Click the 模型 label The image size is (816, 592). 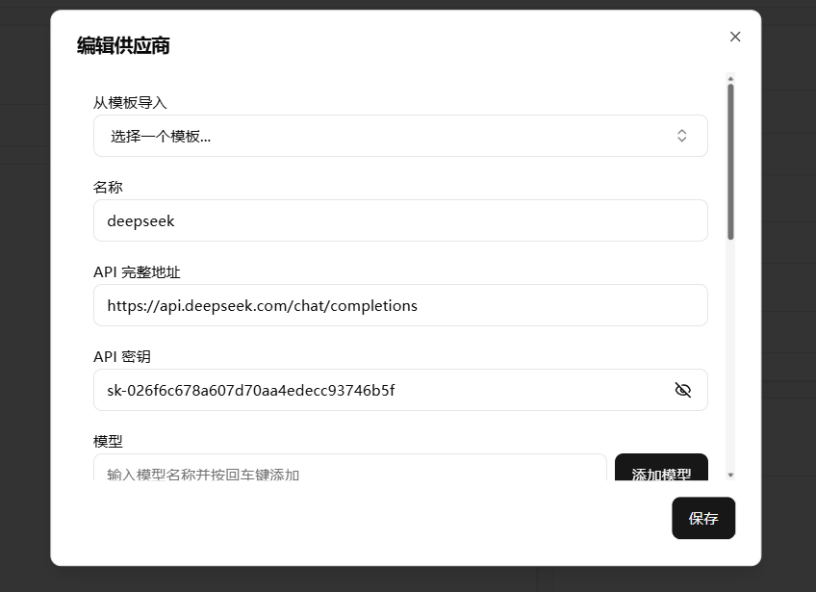[108, 441]
